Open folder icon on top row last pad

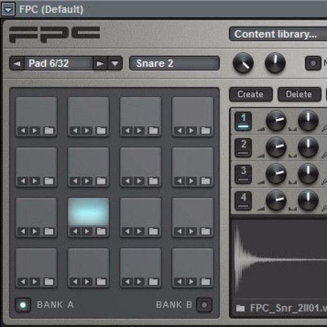coord(205,131)
